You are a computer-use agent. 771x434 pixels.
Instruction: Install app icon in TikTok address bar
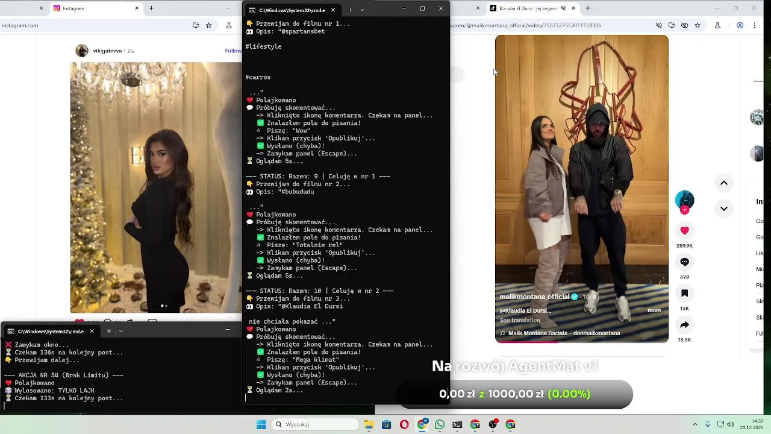click(x=672, y=25)
